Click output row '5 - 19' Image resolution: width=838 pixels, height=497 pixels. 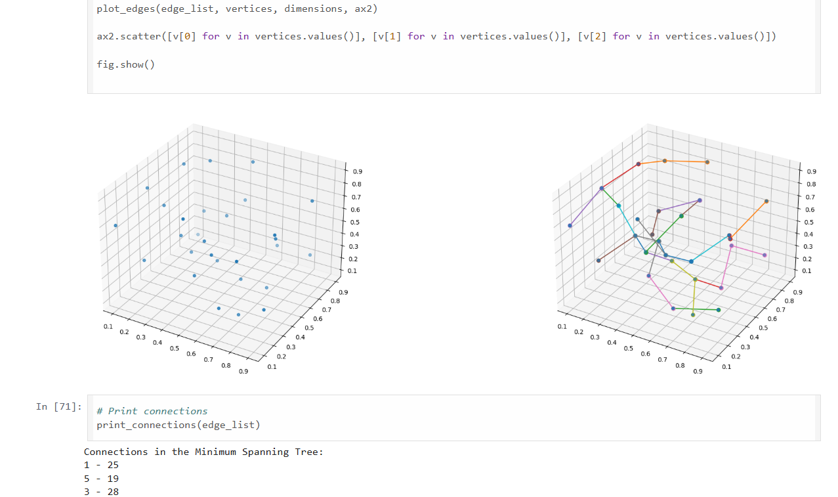[101, 479]
